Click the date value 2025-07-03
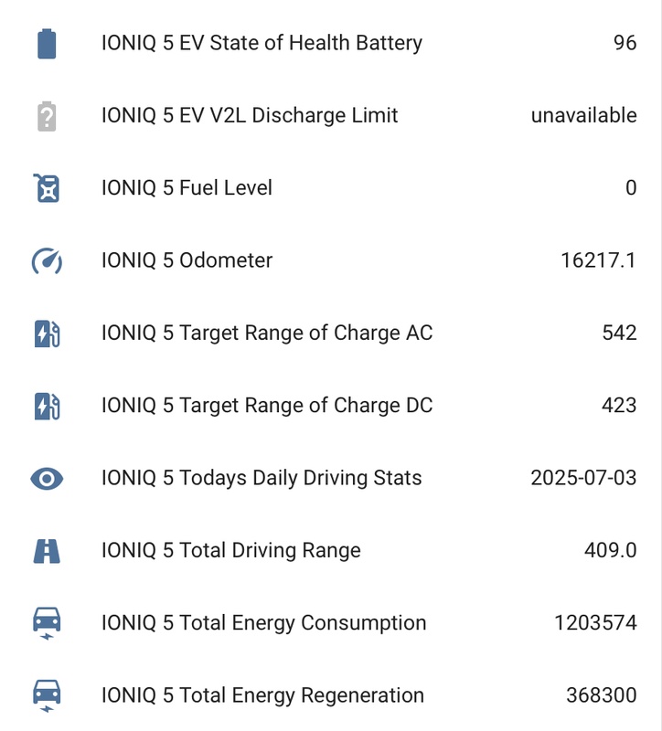This screenshot has height=731, width=662. 583,478
